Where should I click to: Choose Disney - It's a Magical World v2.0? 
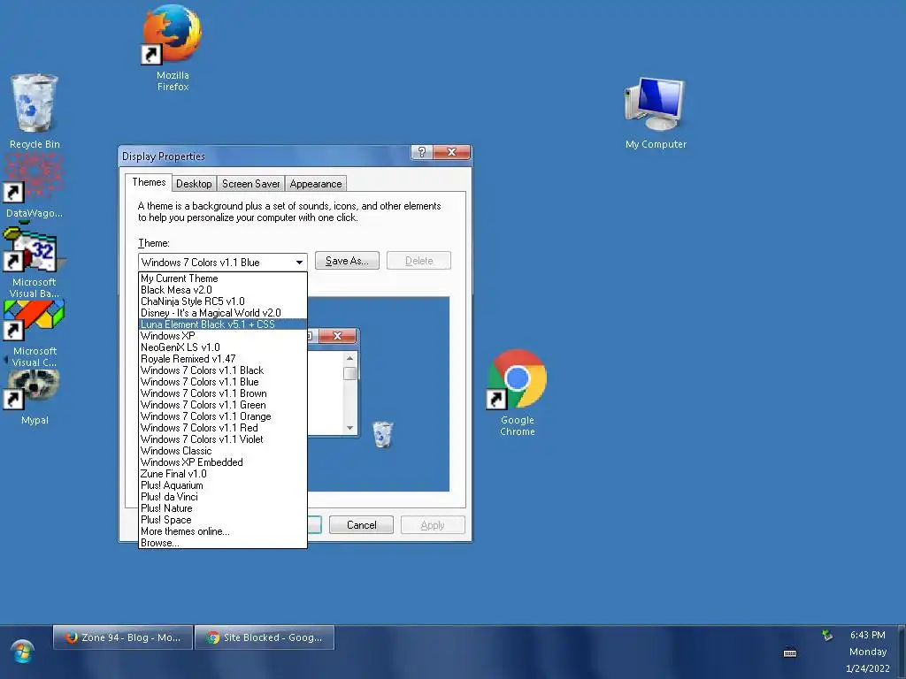[x=222, y=313]
